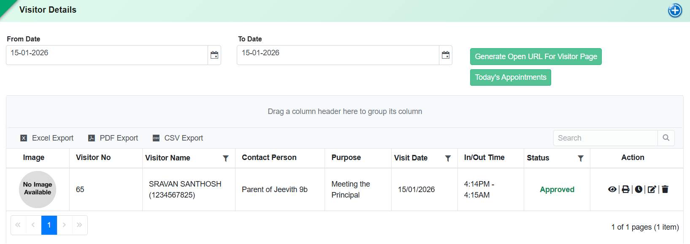Sort by the Visitor No column header

click(93, 157)
